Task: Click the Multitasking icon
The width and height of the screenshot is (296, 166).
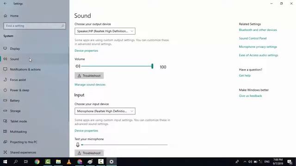Action: [x=5, y=131]
